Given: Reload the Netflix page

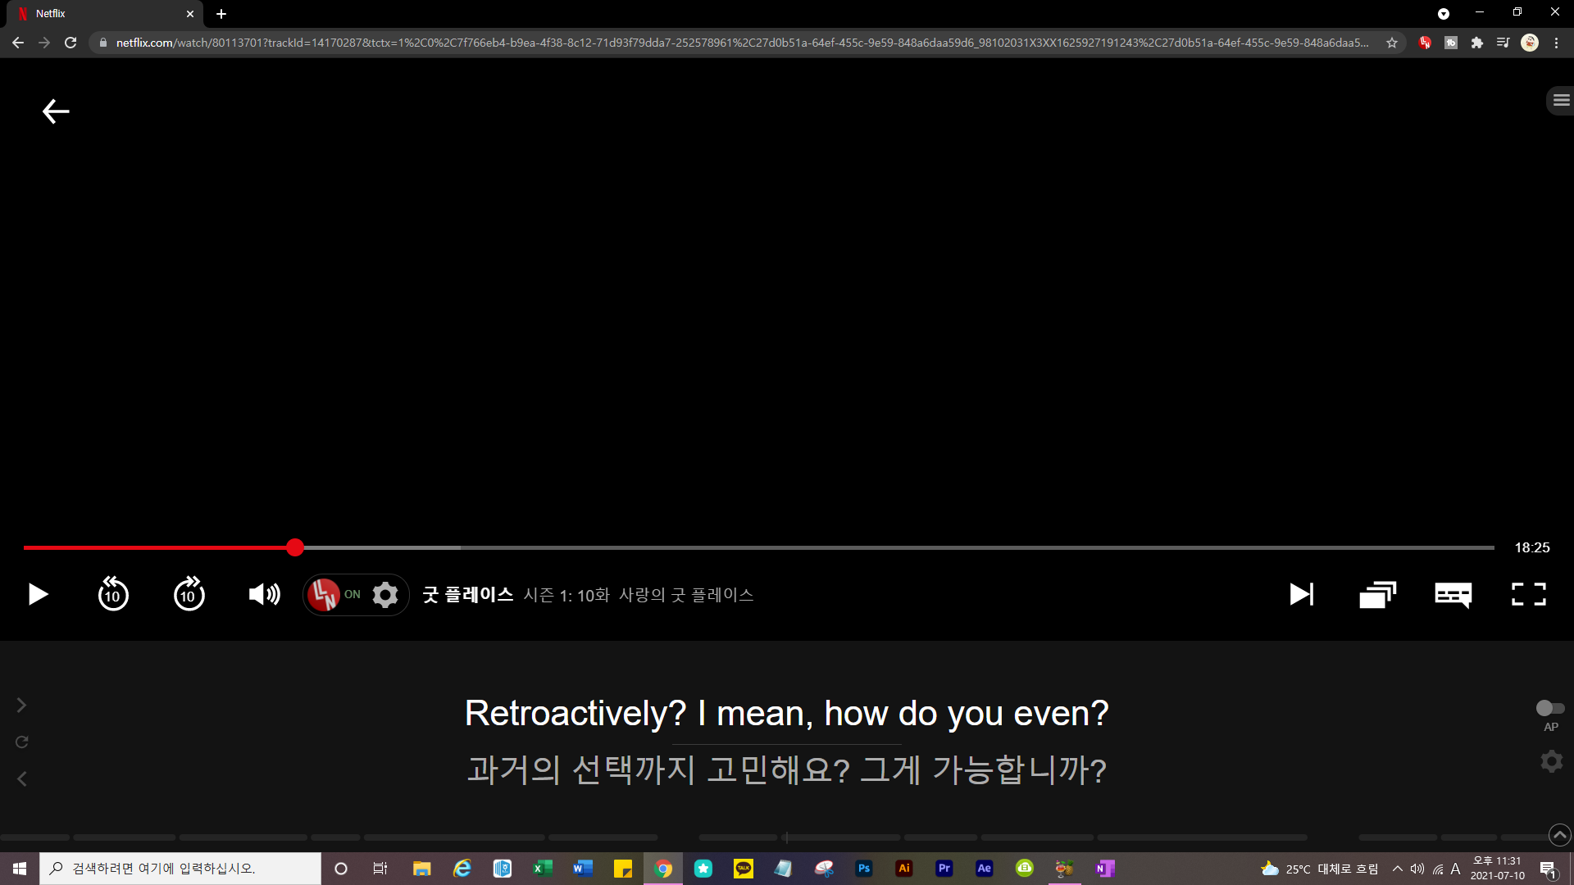Looking at the screenshot, I should pyautogui.click(x=71, y=43).
